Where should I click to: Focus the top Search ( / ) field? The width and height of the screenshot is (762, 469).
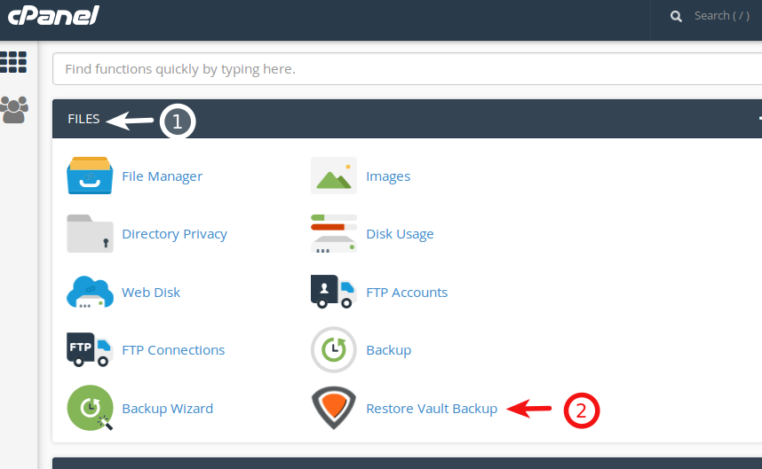click(x=722, y=16)
